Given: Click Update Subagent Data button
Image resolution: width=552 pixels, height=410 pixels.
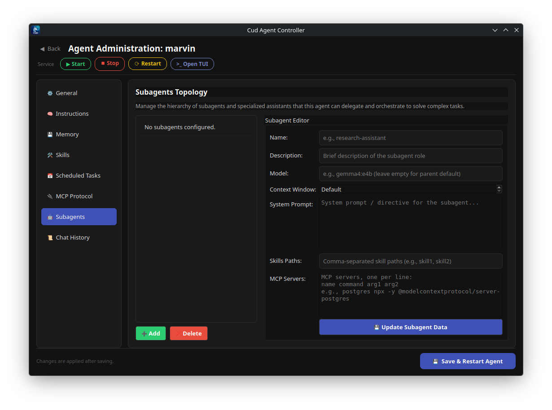Looking at the screenshot, I should click(x=411, y=327).
